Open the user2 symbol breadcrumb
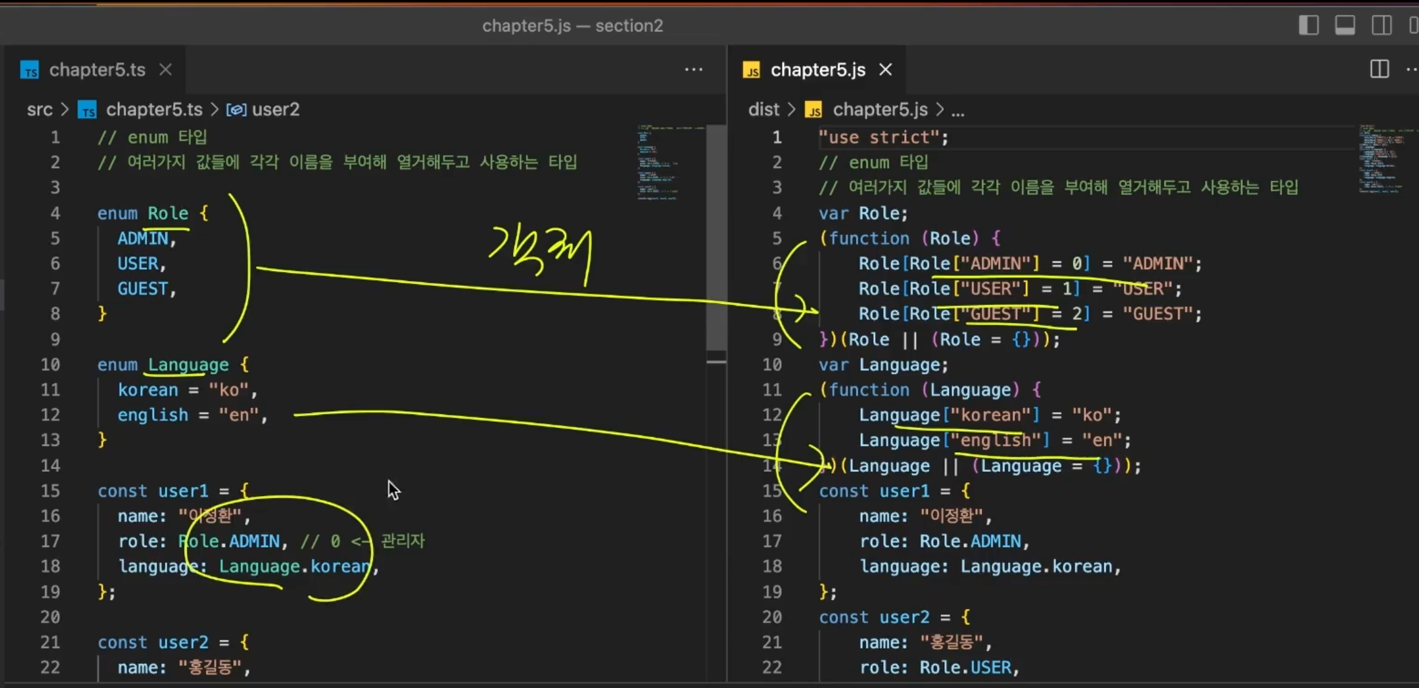The width and height of the screenshot is (1419, 688). pyautogui.click(x=275, y=109)
